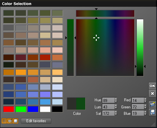Pick the salmon pink swatch
The height and width of the screenshot is (128, 157).
(45, 50)
